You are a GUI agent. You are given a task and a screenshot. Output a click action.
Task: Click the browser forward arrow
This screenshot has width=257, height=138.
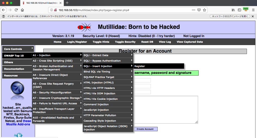10,10
